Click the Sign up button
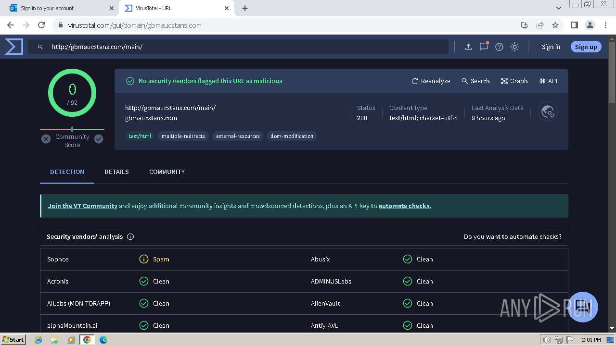This screenshot has height=346, width=616. [x=586, y=47]
